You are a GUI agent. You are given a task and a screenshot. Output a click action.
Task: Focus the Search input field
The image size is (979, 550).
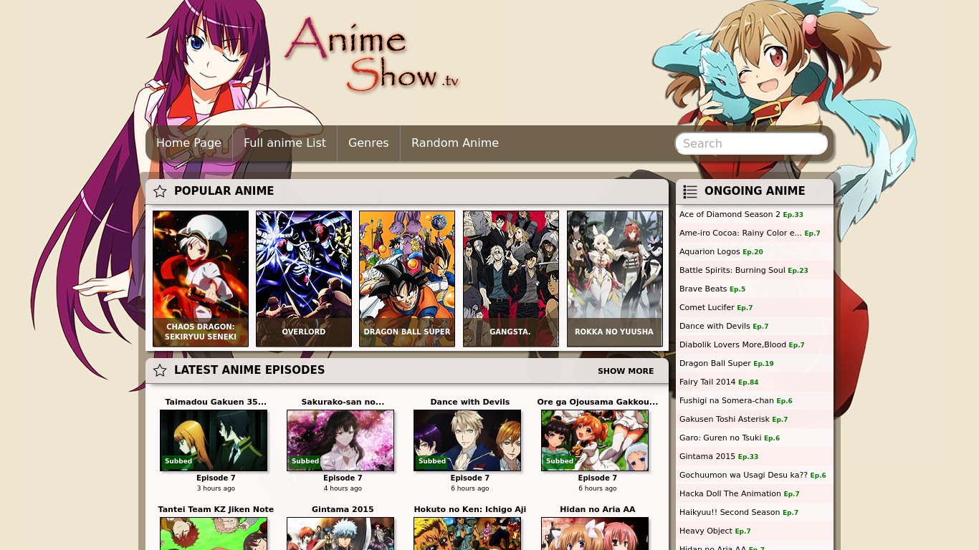pos(750,143)
